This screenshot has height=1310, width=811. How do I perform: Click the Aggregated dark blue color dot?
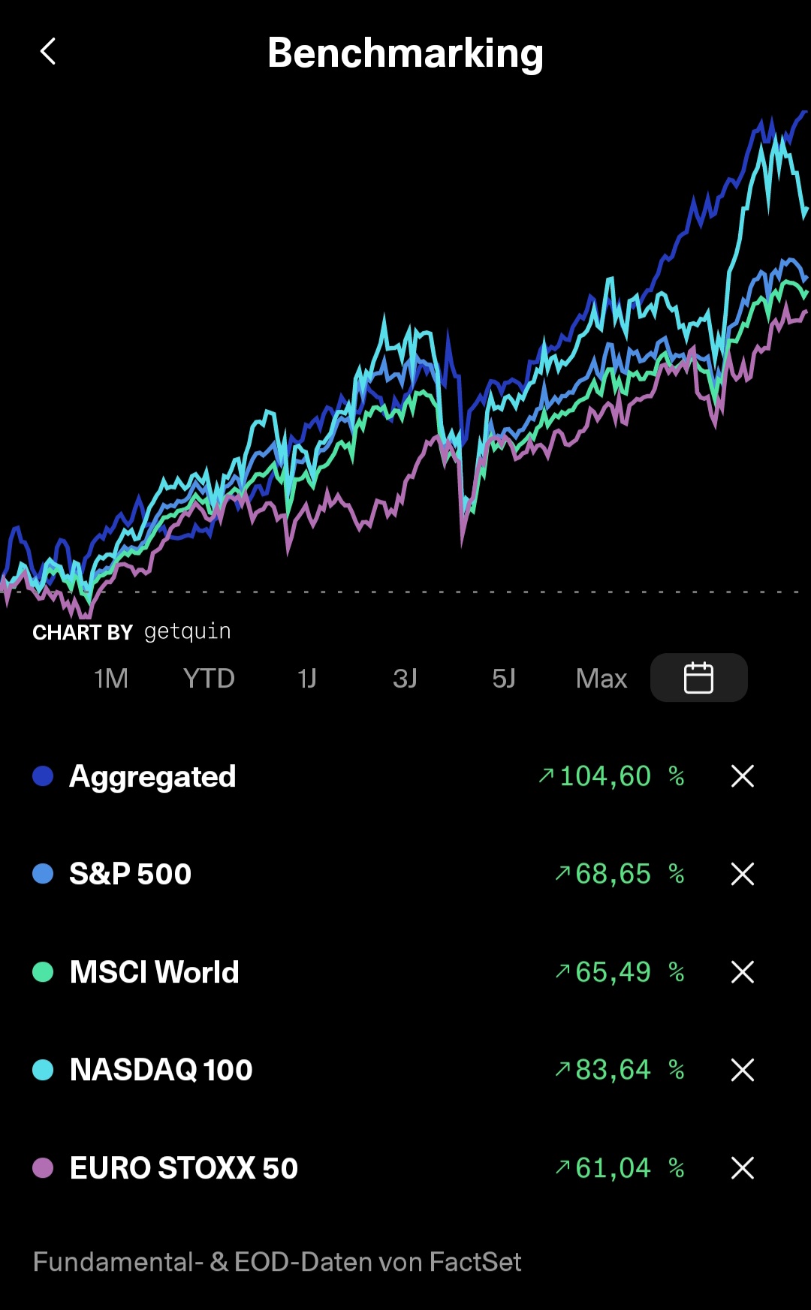(x=43, y=776)
